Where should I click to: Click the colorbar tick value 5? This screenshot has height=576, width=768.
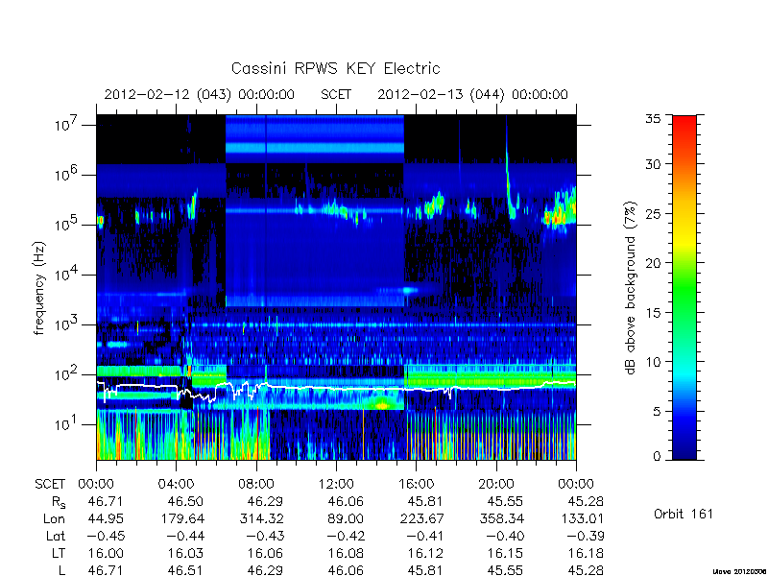657,411
